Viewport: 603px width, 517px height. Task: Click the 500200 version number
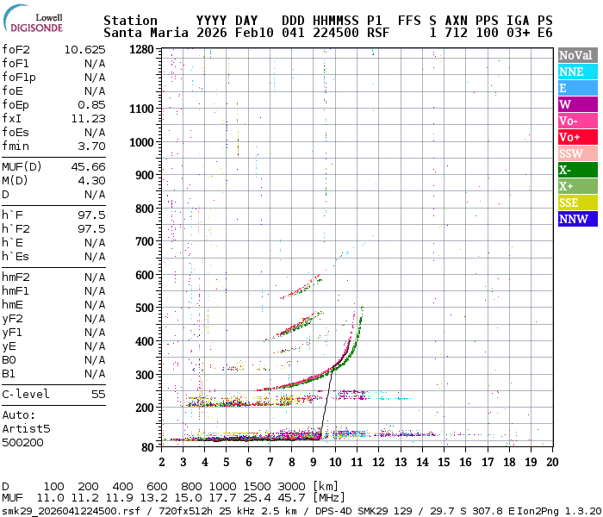point(22,442)
